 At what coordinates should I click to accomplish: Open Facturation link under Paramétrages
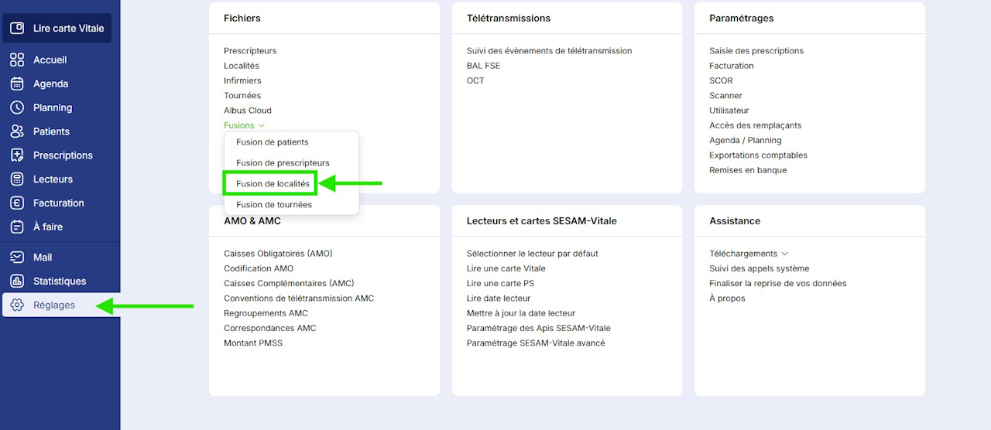click(732, 66)
